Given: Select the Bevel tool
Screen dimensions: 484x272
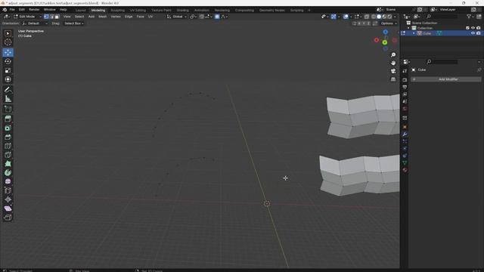Looking at the screenshot, I should click(8, 137).
